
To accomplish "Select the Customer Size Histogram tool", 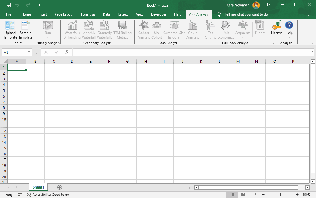I will (x=174, y=30).
